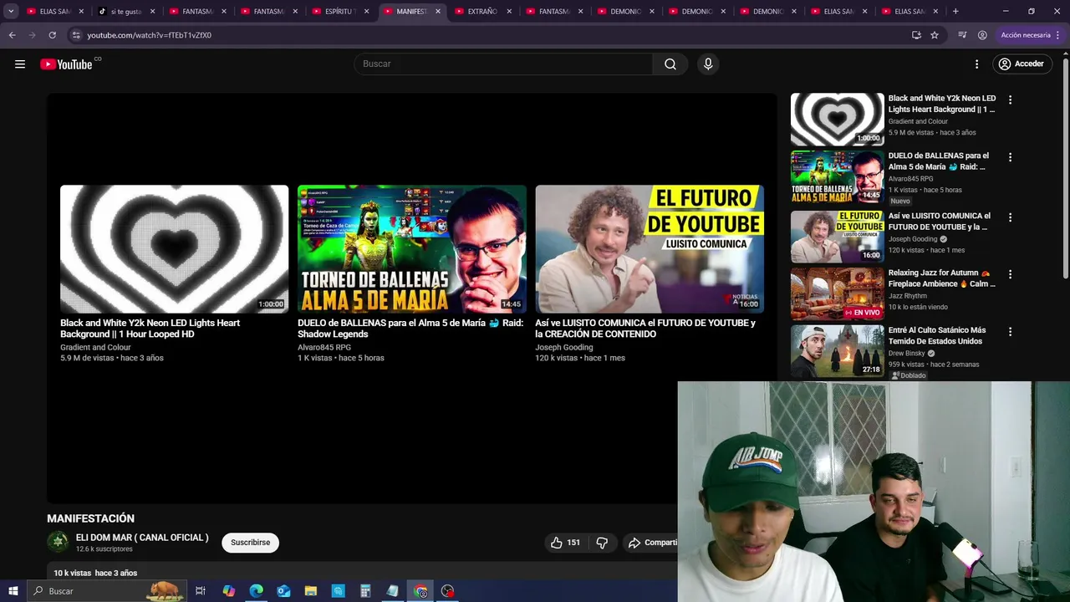Click the magnifier search button
The height and width of the screenshot is (602, 1070).
[x=670, y=64]
